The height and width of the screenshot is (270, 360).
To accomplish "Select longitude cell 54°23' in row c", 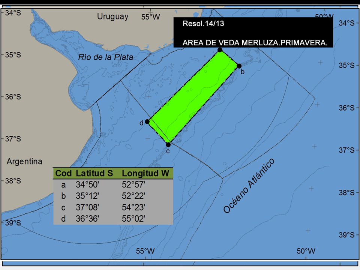I will 133,207.
